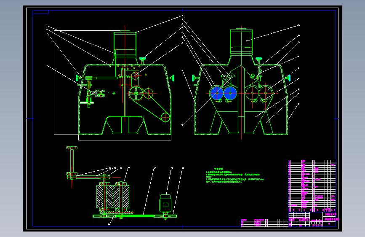This screenshot has height=237, width=365.
Task: Pick the unfilled roller circle right of centerline
Action: pos(252,93)
